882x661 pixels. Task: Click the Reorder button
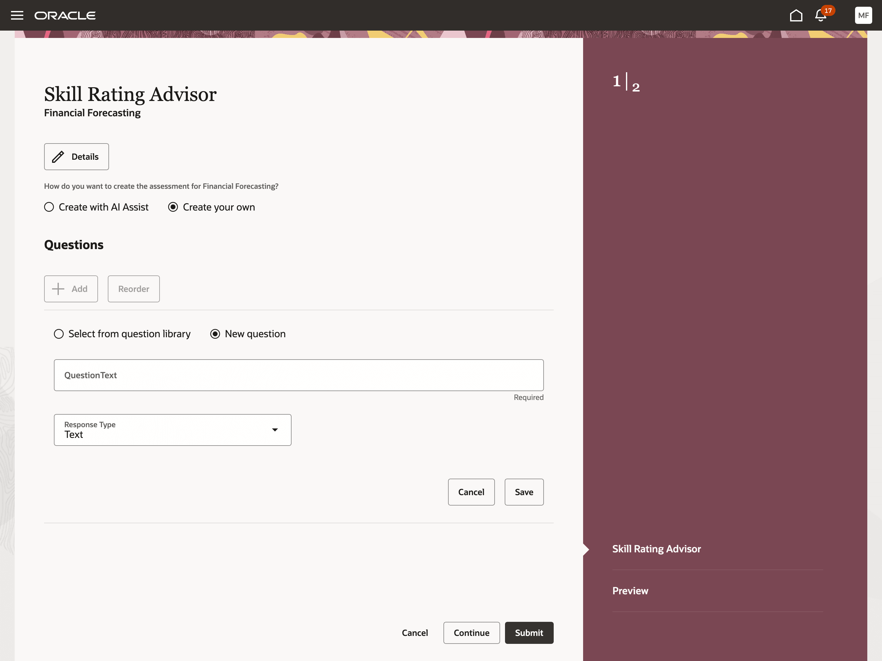[134, 289]
